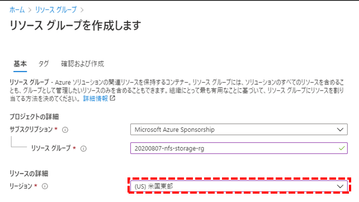Open the Microsoft Azure Sponsorship subscription dropdown
Image resolution: width=359 pixels, height=202 pixels.
(x=239, y=129)
